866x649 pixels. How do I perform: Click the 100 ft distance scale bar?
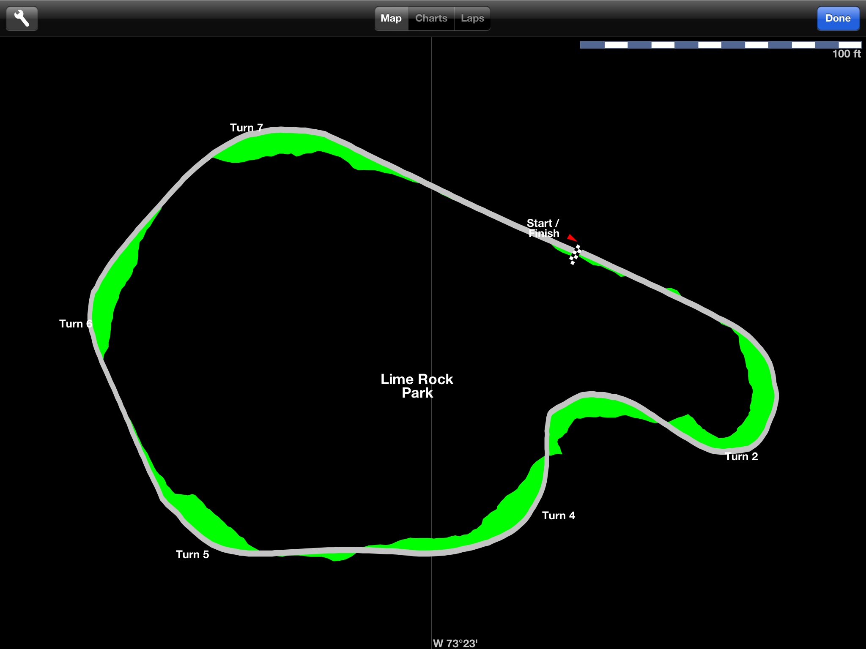coord(721,45)
